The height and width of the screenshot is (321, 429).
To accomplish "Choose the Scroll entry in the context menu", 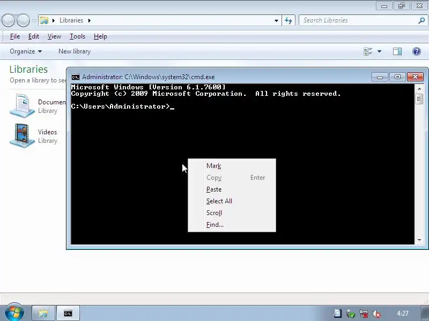I will pos(232,212).
